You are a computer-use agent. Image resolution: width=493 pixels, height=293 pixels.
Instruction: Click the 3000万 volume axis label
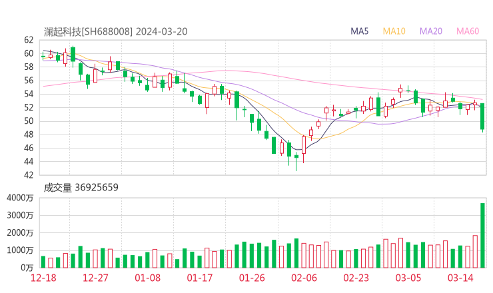pyautogui.click(x=20, y=216)
